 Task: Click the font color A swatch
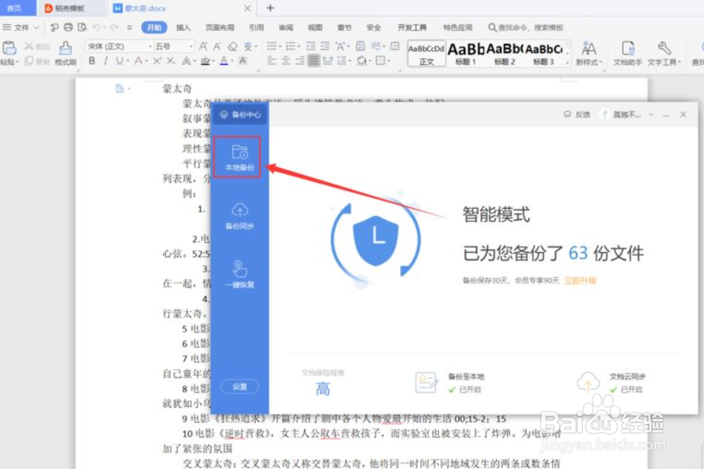pyautogui.click(x=224, y=61)
